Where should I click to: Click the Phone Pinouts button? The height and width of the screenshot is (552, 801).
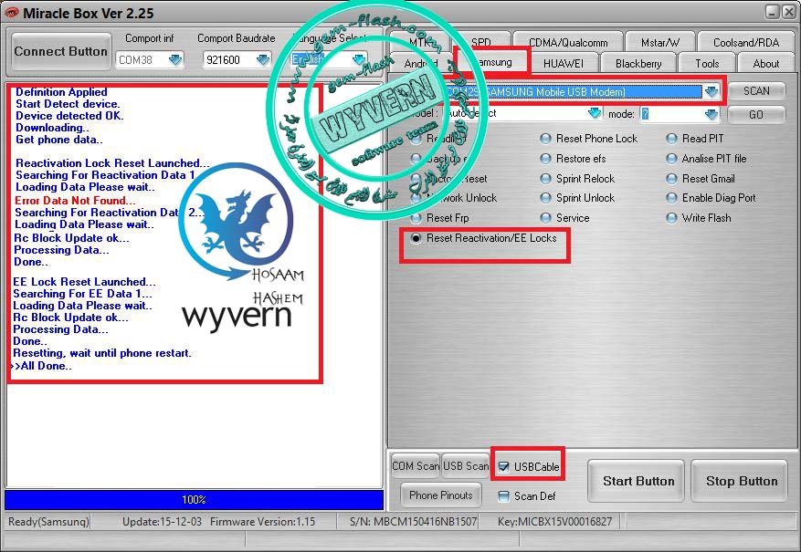pyautogui.click(x=441, y=495)
